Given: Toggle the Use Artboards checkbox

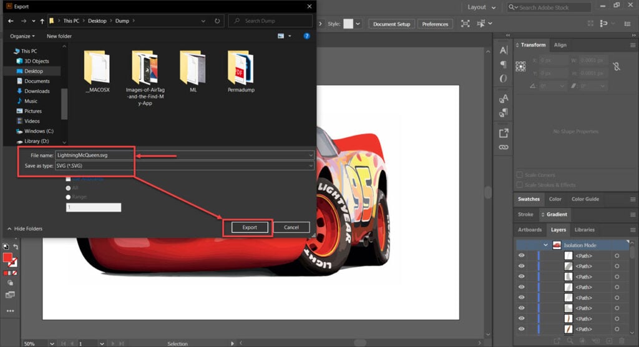Looking at the screenshot, I should 68,179.
